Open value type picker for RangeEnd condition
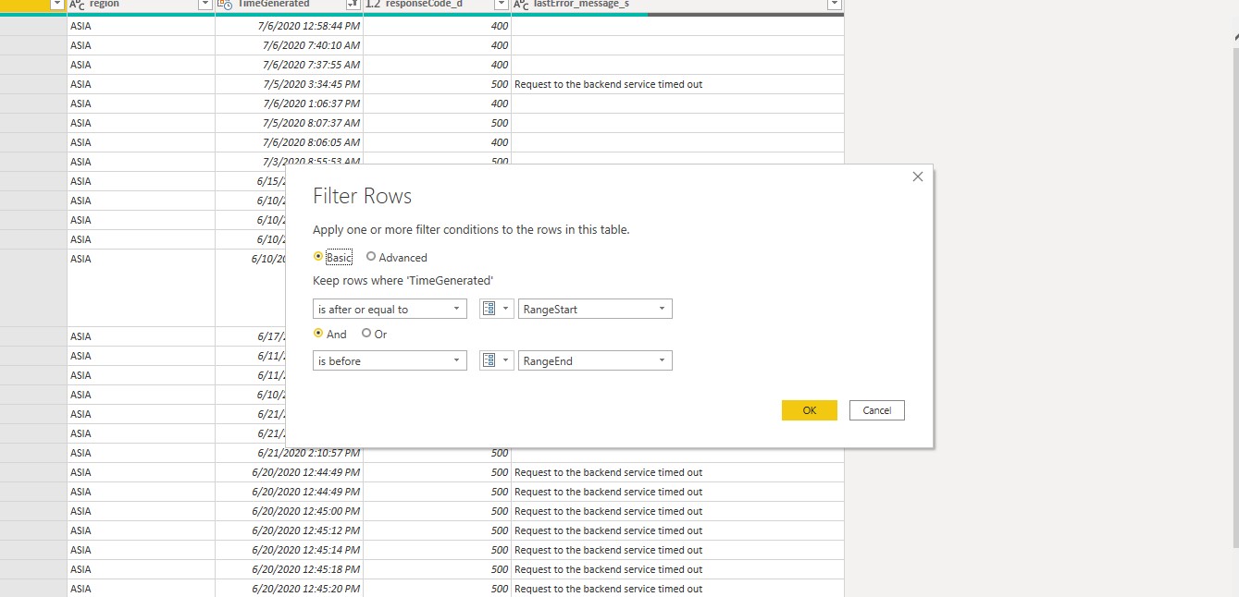1239x597 pixels. click(496, 360)
